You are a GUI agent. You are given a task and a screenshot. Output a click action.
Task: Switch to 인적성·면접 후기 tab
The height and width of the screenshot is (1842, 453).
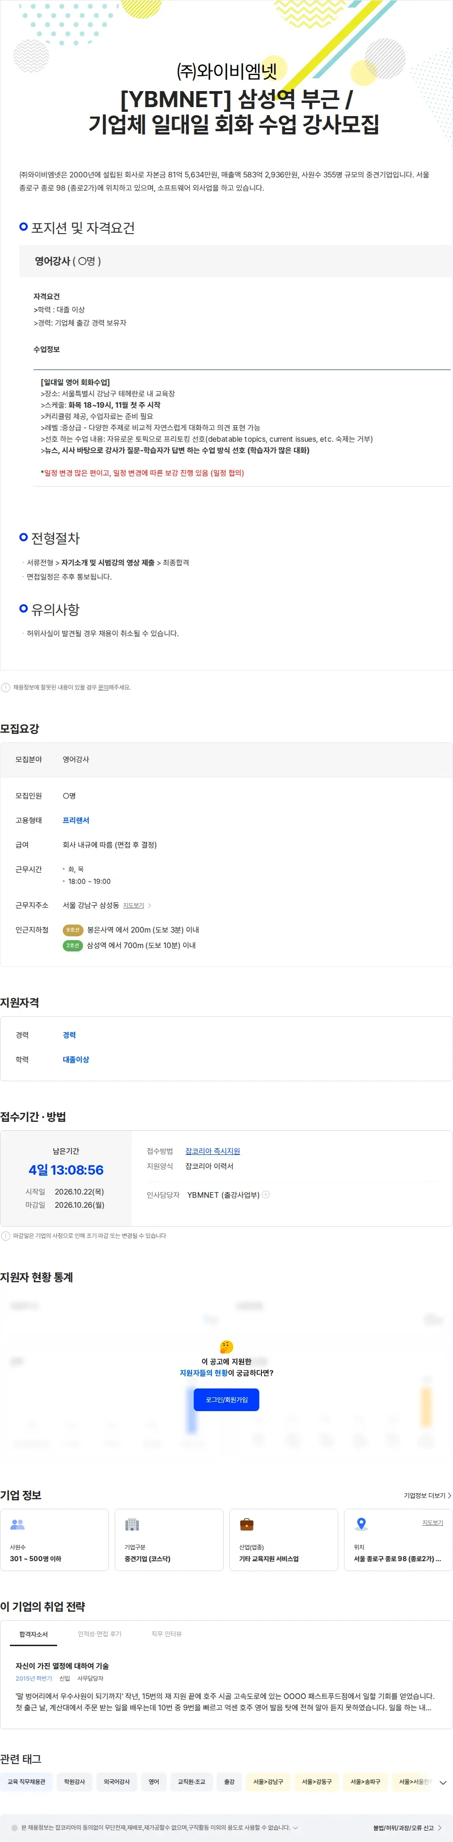[x=99, y=1634]
